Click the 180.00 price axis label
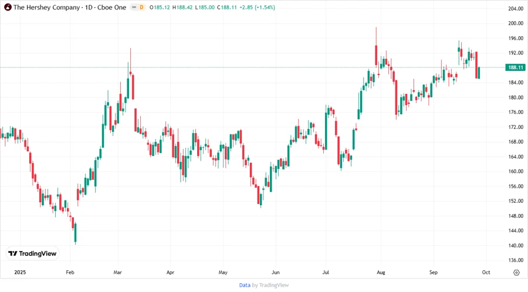 pyautogui.click(x=516, y=97)
